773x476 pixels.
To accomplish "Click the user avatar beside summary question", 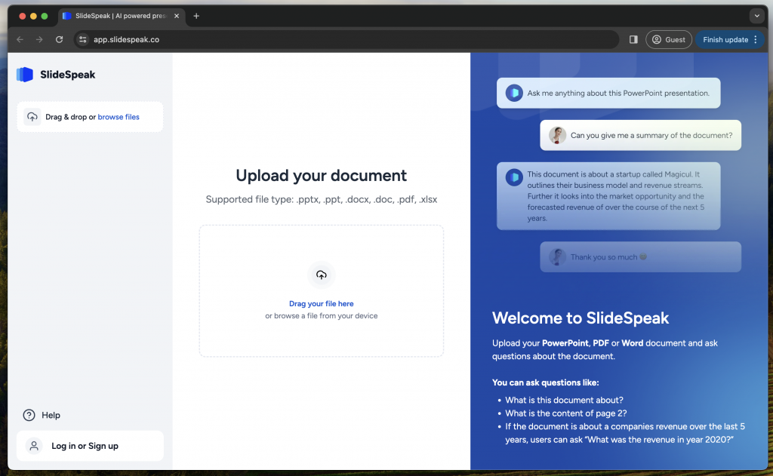I will (557, 135).
